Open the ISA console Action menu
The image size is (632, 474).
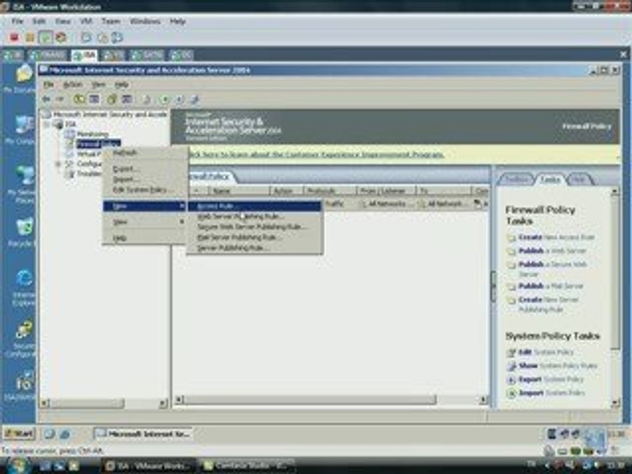72,85
